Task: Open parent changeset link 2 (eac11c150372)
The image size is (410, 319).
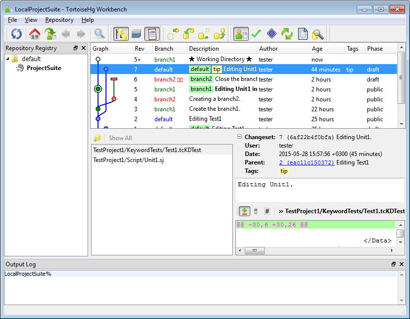Action: pos(307,162)
